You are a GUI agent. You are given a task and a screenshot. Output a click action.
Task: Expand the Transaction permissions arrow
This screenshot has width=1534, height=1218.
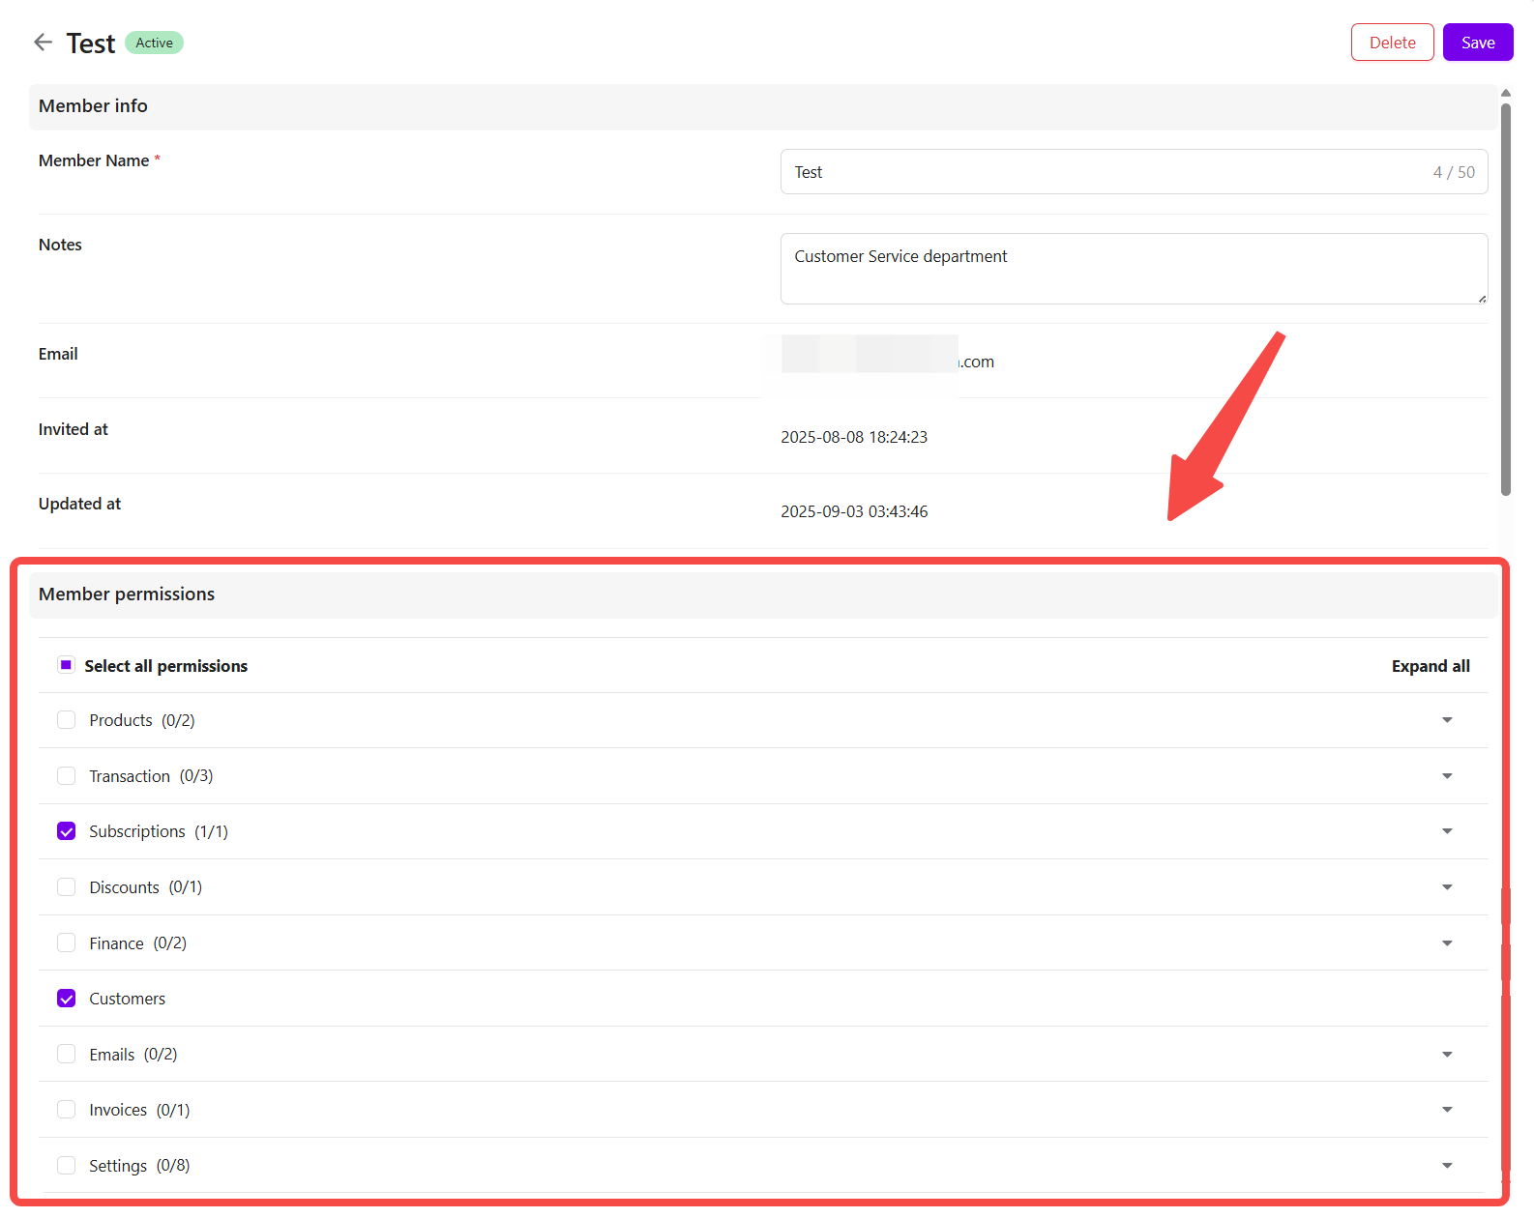(1447, 776)
